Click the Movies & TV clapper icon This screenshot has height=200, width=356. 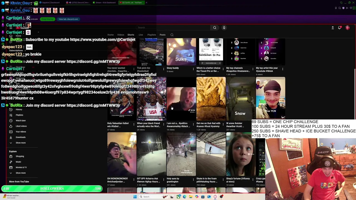[x=11, y=167]
